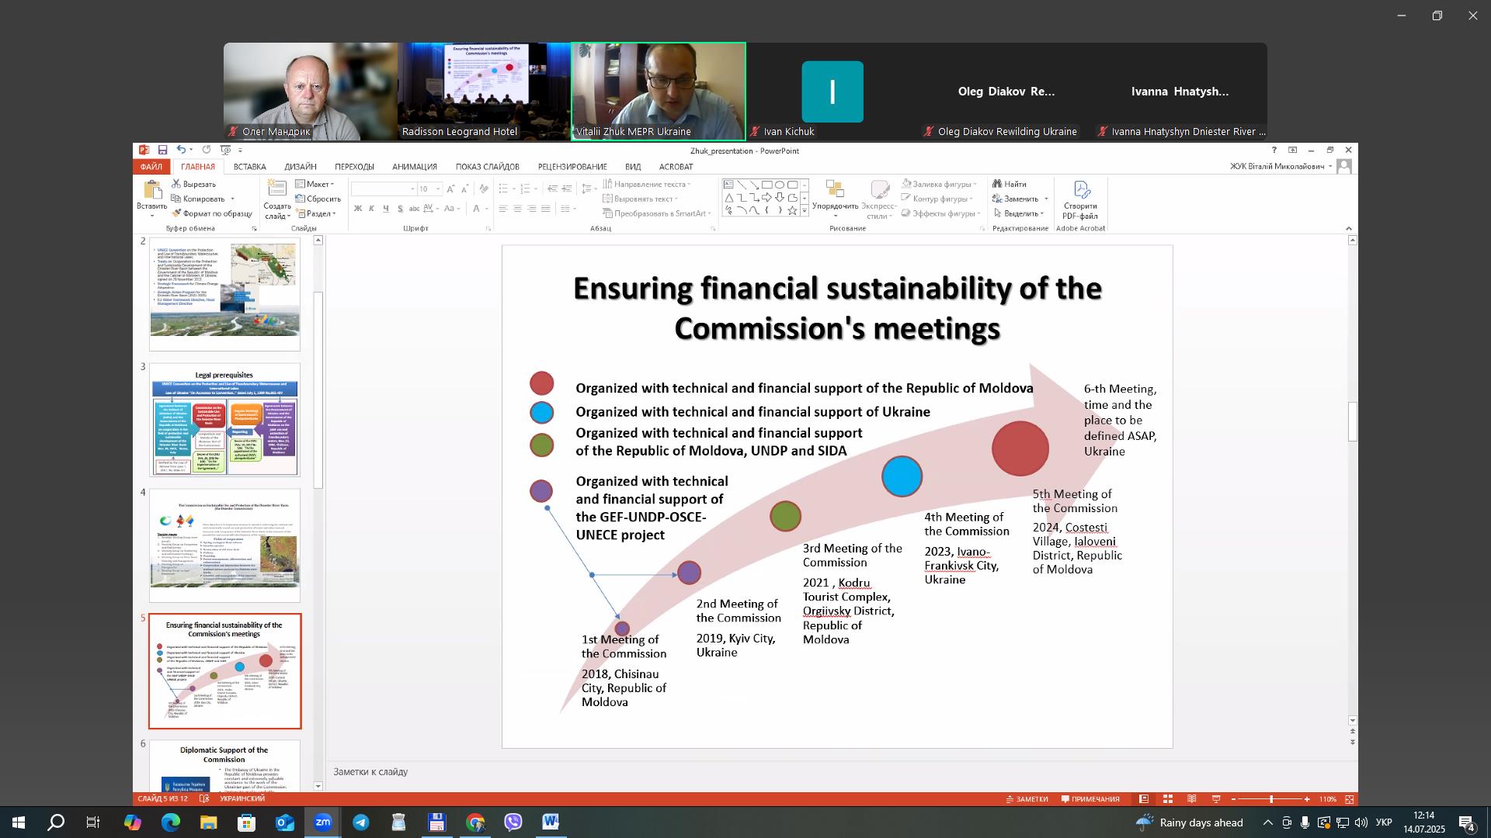The width and height of the screenshot is (1491, 838).
Task: Click УКРАИНСКИЙ language indicator in status bar
Action: pyautogui.click(x=242, y=798)
